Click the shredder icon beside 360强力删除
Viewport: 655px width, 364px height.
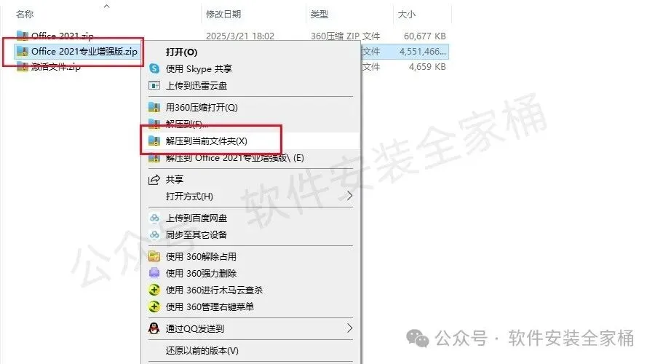(154, 273)
